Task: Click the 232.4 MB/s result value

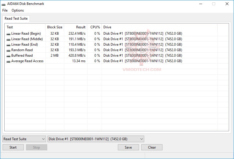Action: pyautogui.click(x=77, y=34)
